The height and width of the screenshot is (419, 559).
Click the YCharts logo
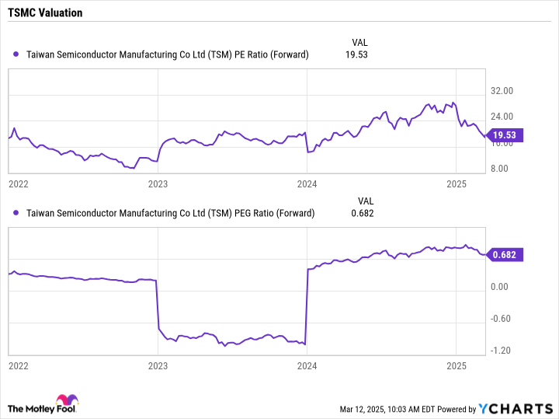pos(513,408)
